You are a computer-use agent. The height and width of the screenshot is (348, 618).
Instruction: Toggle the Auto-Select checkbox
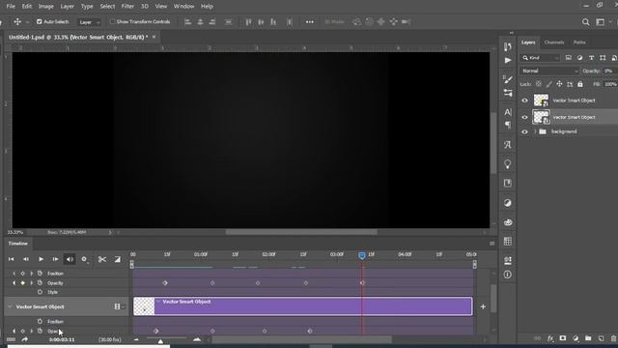coord(39,21)
